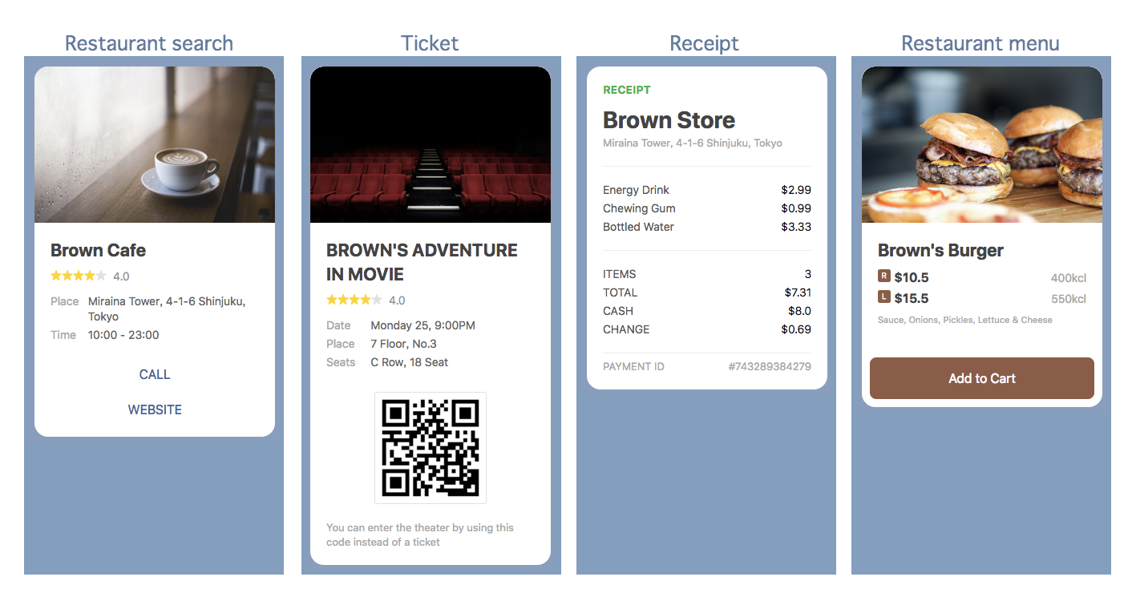
Task: Click the movie ticket star rating
Action: pos(354,301)
